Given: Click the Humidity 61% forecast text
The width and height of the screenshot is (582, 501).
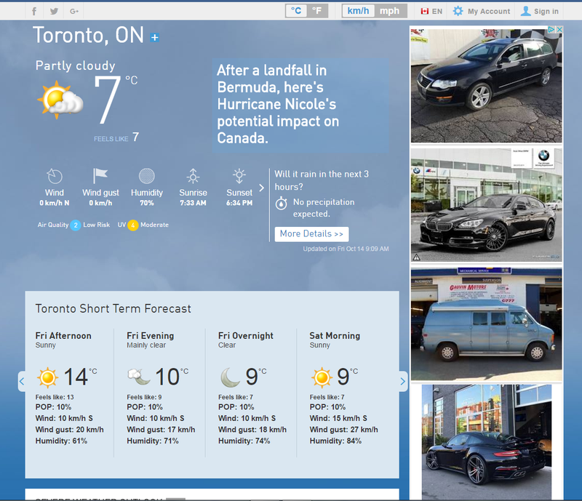Looking at the screenshot, I should [x=61, y=441].
